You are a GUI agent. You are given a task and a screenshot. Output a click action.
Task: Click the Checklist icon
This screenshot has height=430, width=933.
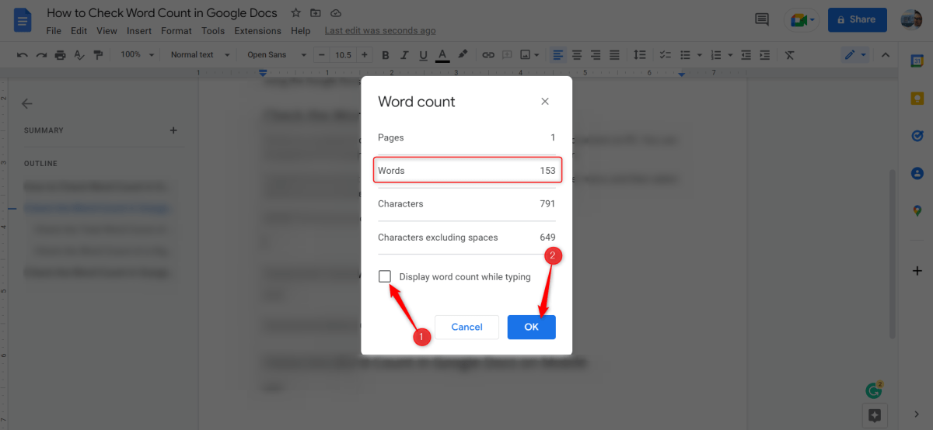(666, 55)
